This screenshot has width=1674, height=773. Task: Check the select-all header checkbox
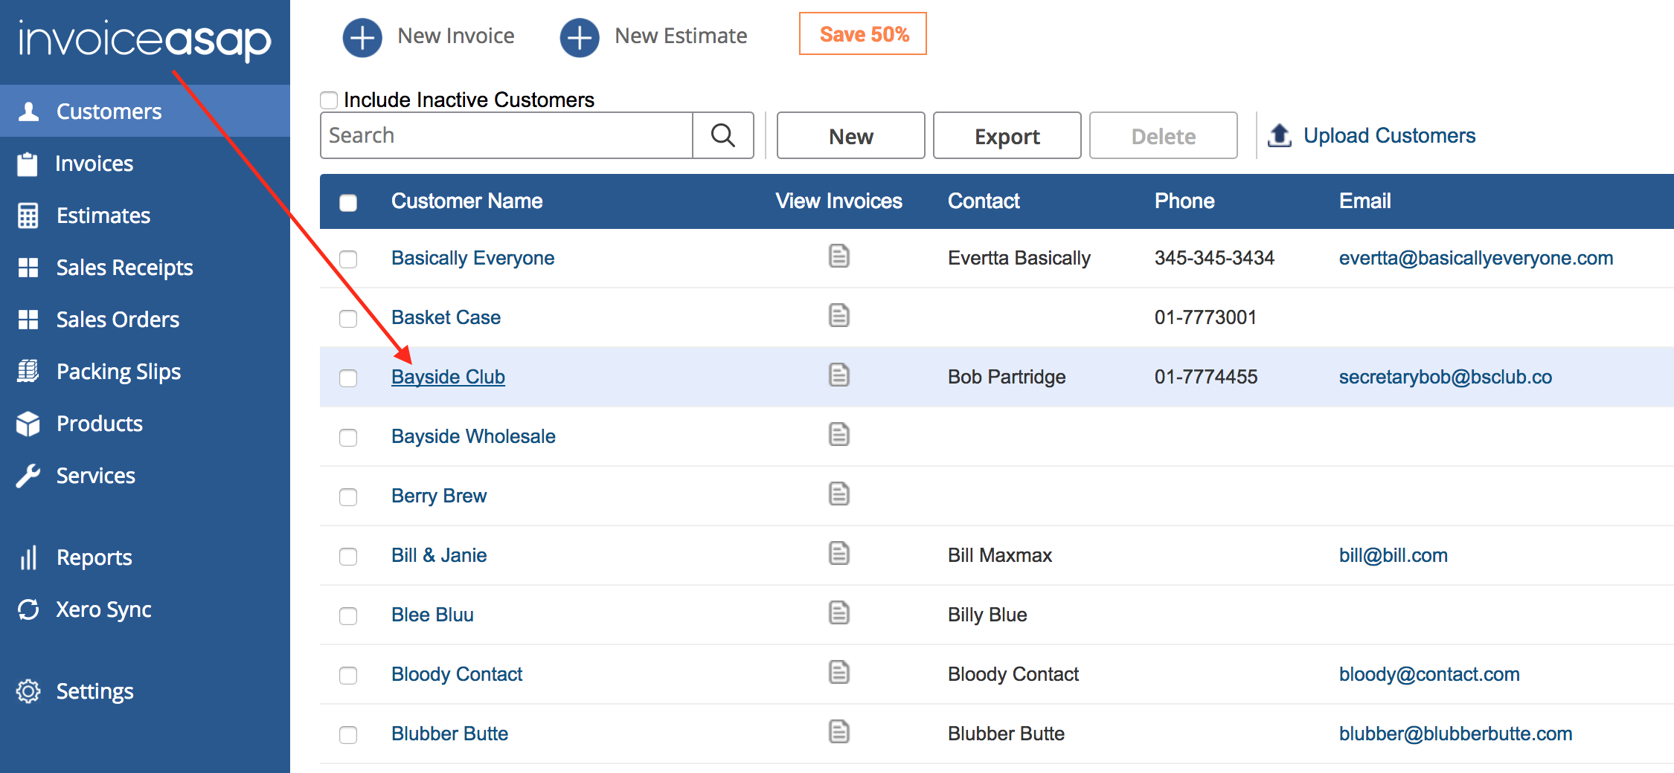(x=348, y=202)
